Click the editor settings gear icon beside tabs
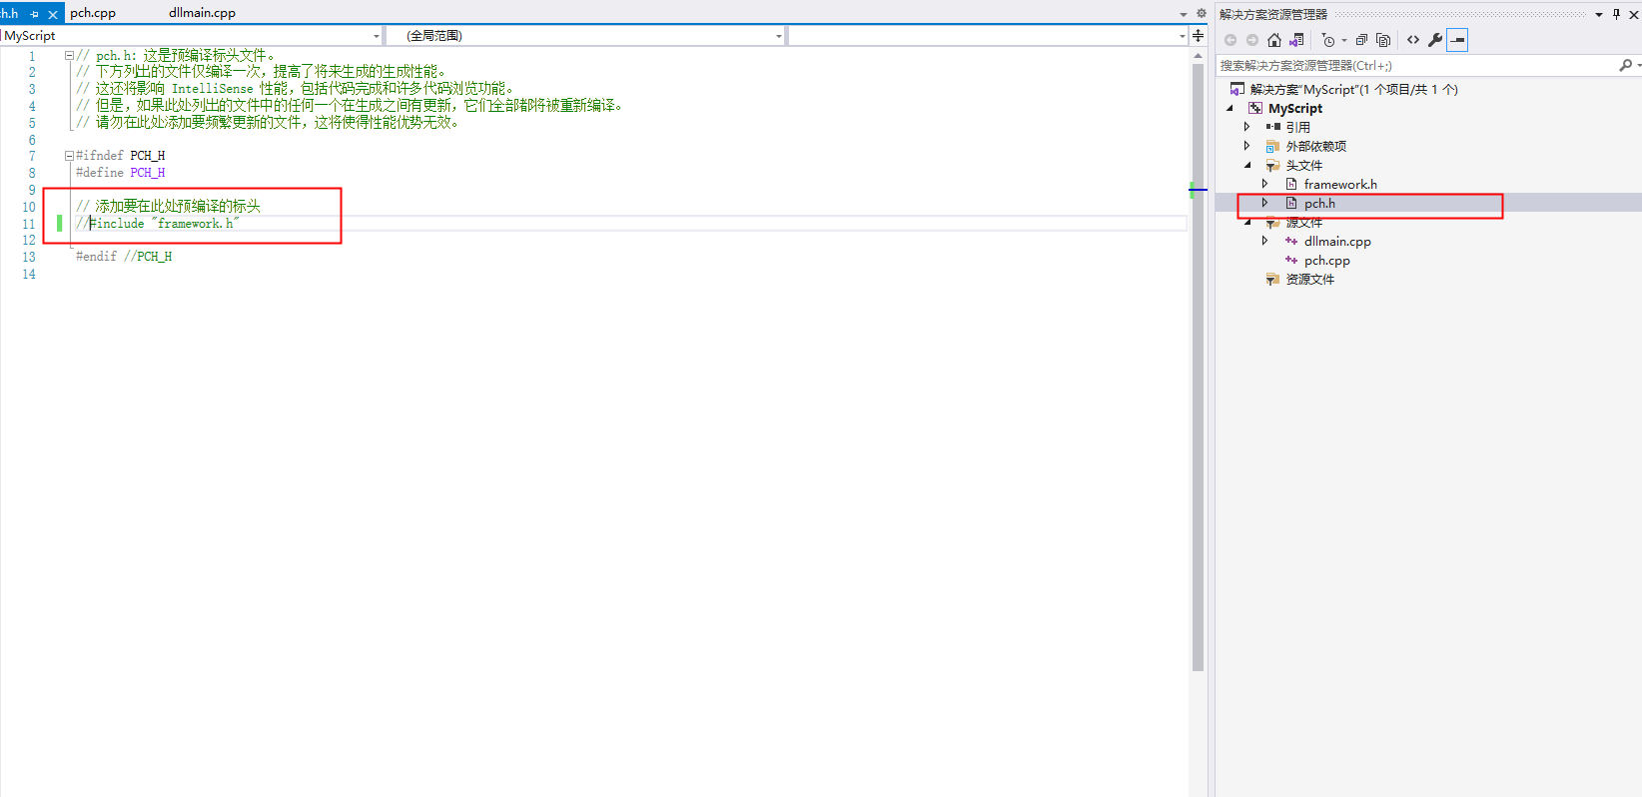The image size is (1642, 797). pyautogui.click(x=1201, y=14)
